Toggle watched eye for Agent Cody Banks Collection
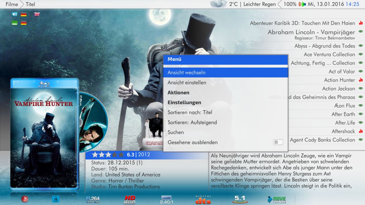The height and width of the screenshot is (205, 365). [x=361, y=139]
